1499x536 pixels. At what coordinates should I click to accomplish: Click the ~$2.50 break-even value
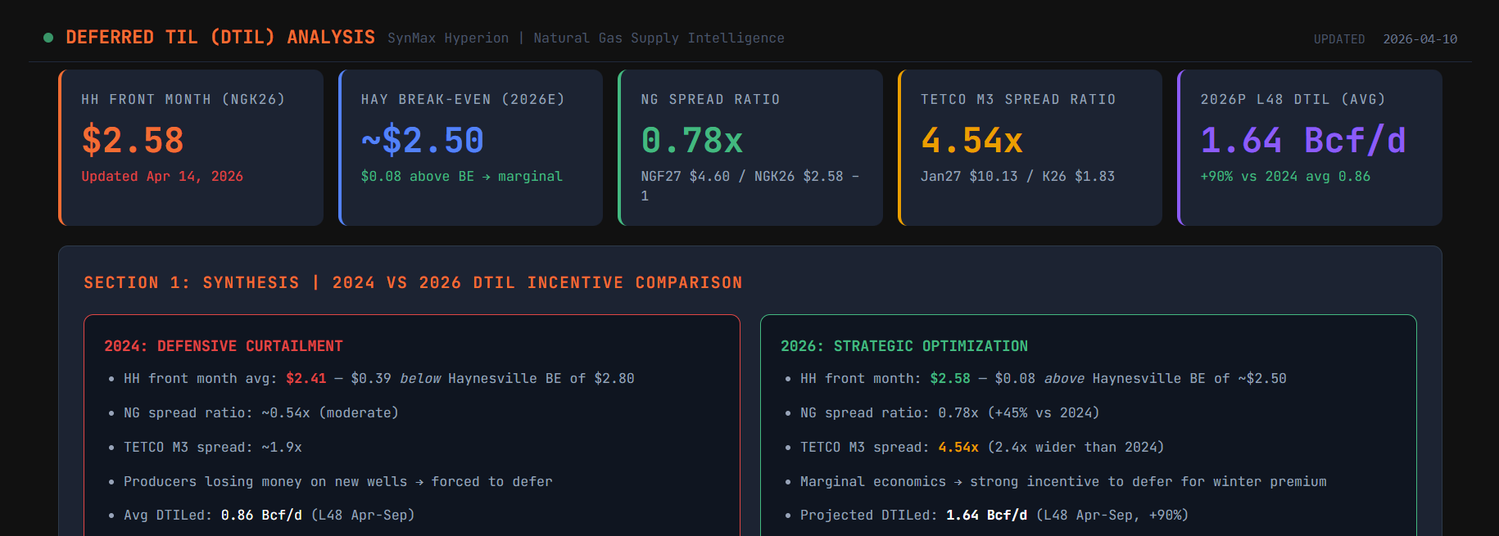[x=423, y=141]
